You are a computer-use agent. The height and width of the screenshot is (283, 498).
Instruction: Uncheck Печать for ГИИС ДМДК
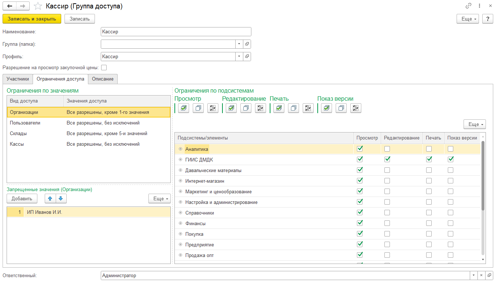tap(429, 159)
